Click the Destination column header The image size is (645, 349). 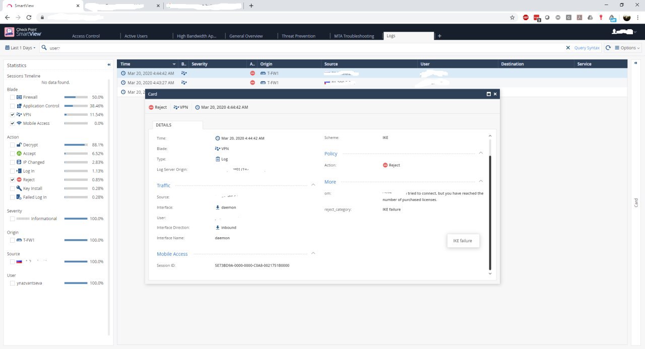tap(537, 64)
